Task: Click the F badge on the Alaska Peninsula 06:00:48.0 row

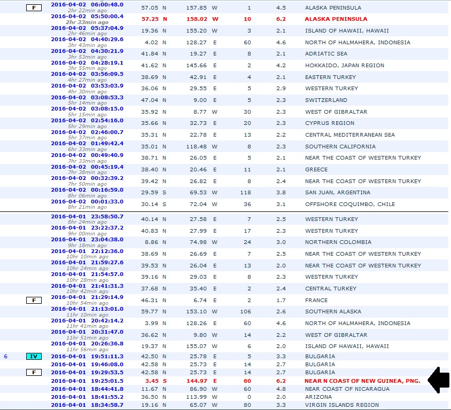Action: click(x=34, y=8)
